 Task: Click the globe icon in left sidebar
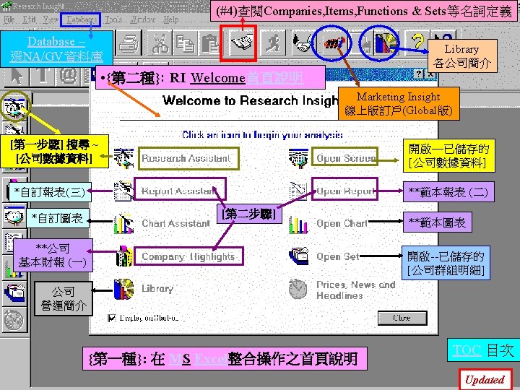click(x=14, y=320)
